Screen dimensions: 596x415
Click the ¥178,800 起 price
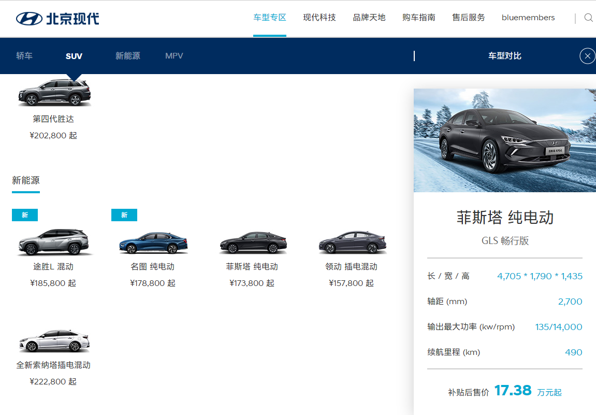click(x=152, y=283)
